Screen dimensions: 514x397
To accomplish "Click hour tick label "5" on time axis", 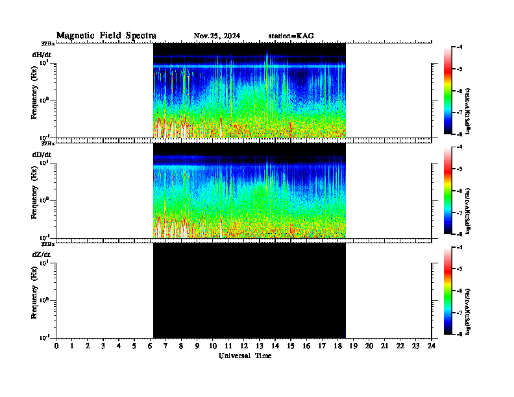I will 134,346.
